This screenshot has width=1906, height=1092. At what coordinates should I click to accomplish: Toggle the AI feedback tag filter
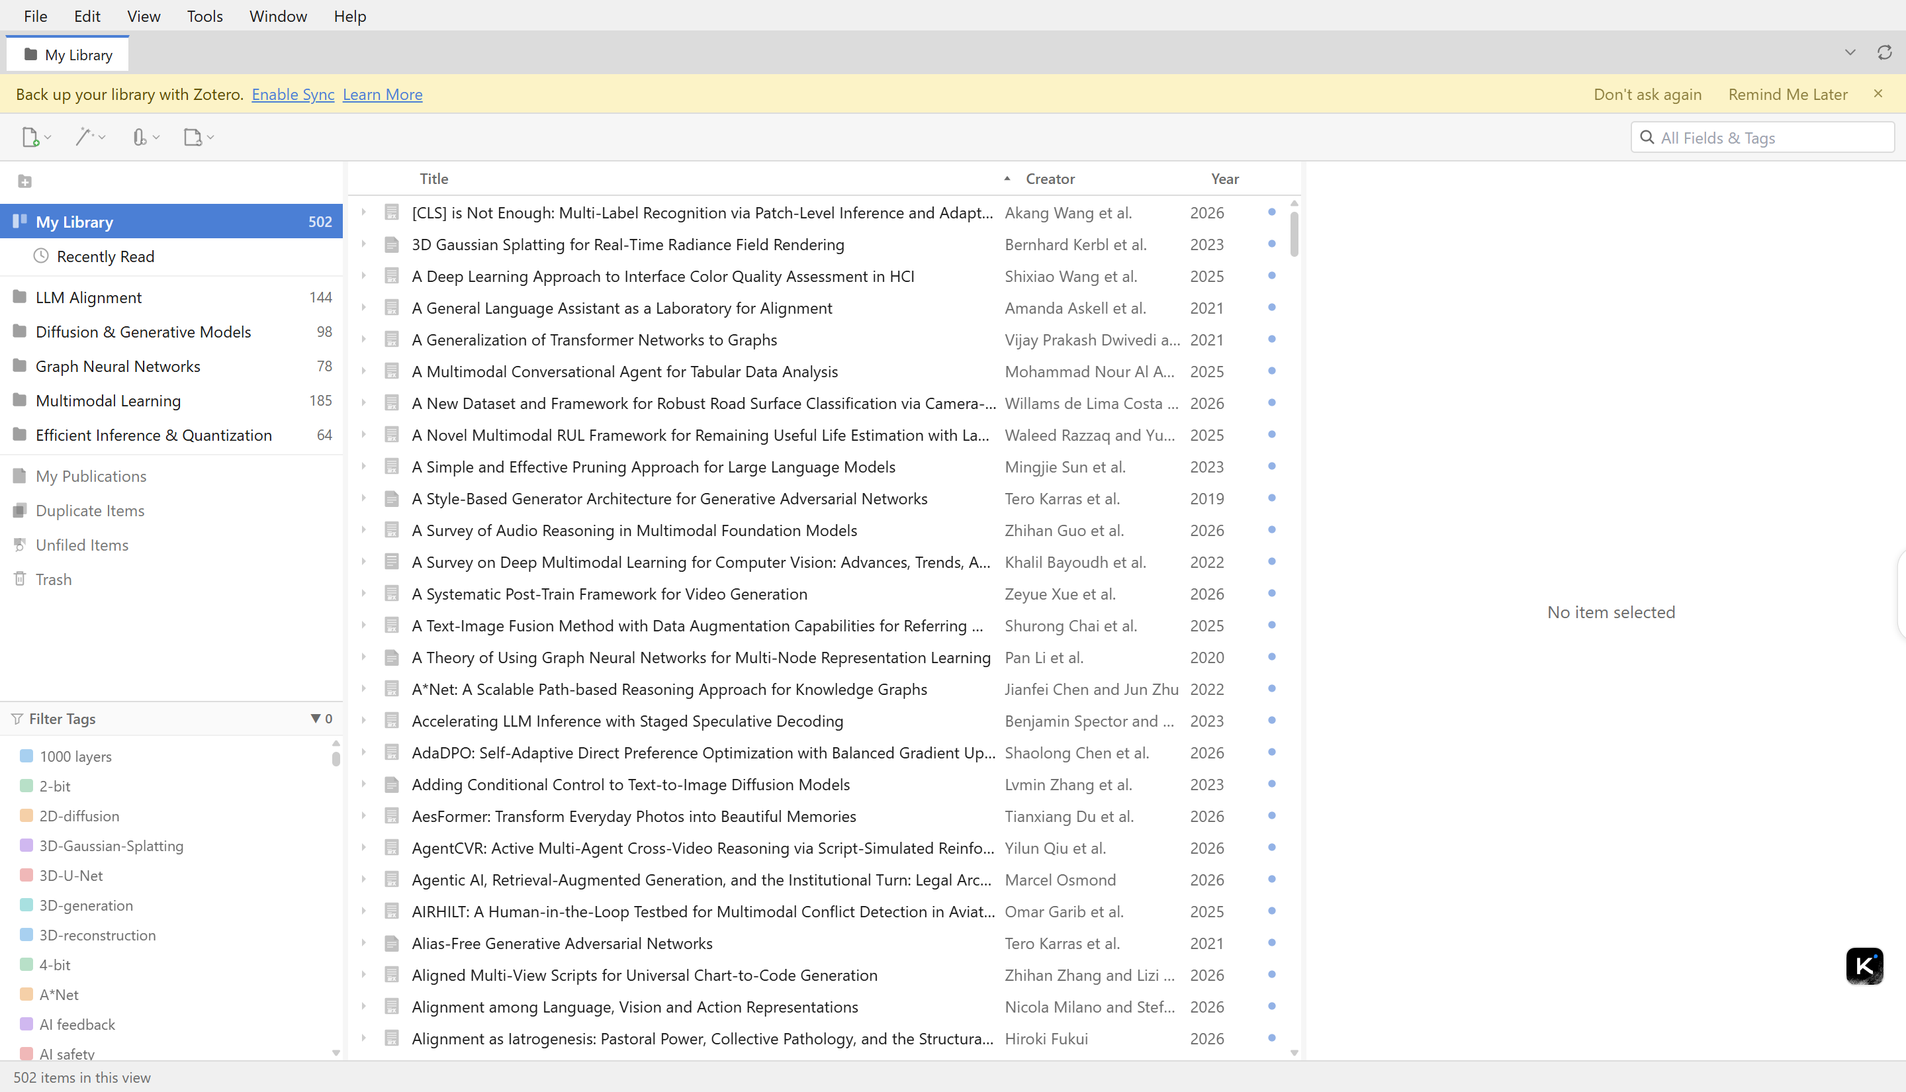coord(77,1024)
